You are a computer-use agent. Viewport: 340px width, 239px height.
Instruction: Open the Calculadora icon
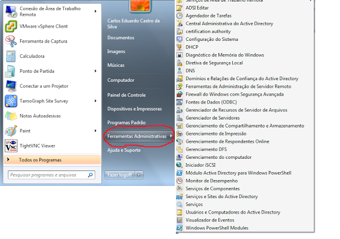pyautogui.click(x=11, y=56)
